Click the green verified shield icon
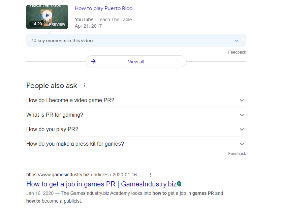The image size is (283, 209). 179,184
